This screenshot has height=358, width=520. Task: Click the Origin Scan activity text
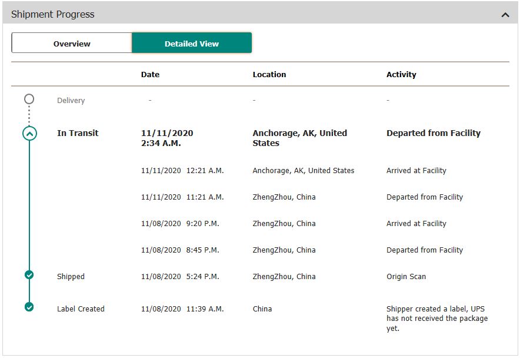[406, 276]
